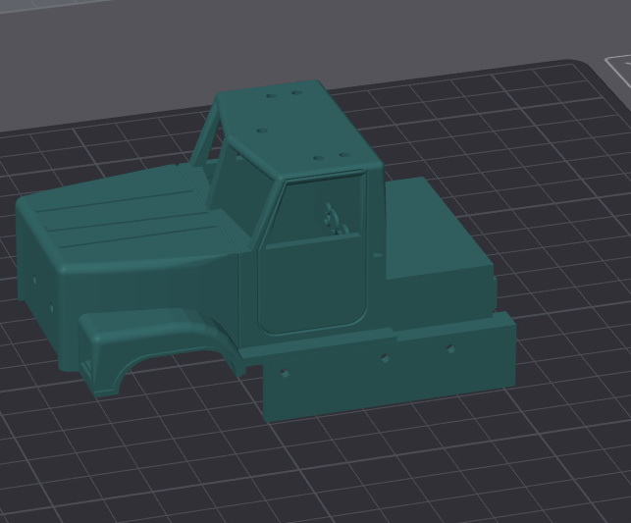Click the leftmost mounting hole on the side skirt
This screenshot has height=523, width=631.
tap(284, 373)
